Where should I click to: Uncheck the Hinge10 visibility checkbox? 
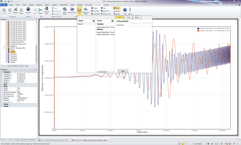[x=6, y=52]
